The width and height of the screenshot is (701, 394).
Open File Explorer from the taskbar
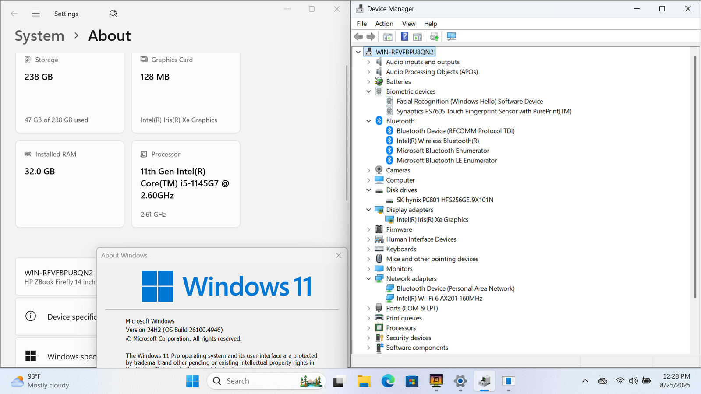pyautogui.click(x=364, y=381)
